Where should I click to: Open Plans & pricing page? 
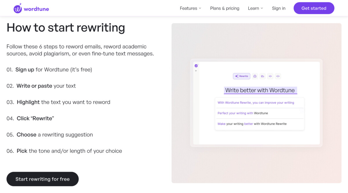[225, 8]
